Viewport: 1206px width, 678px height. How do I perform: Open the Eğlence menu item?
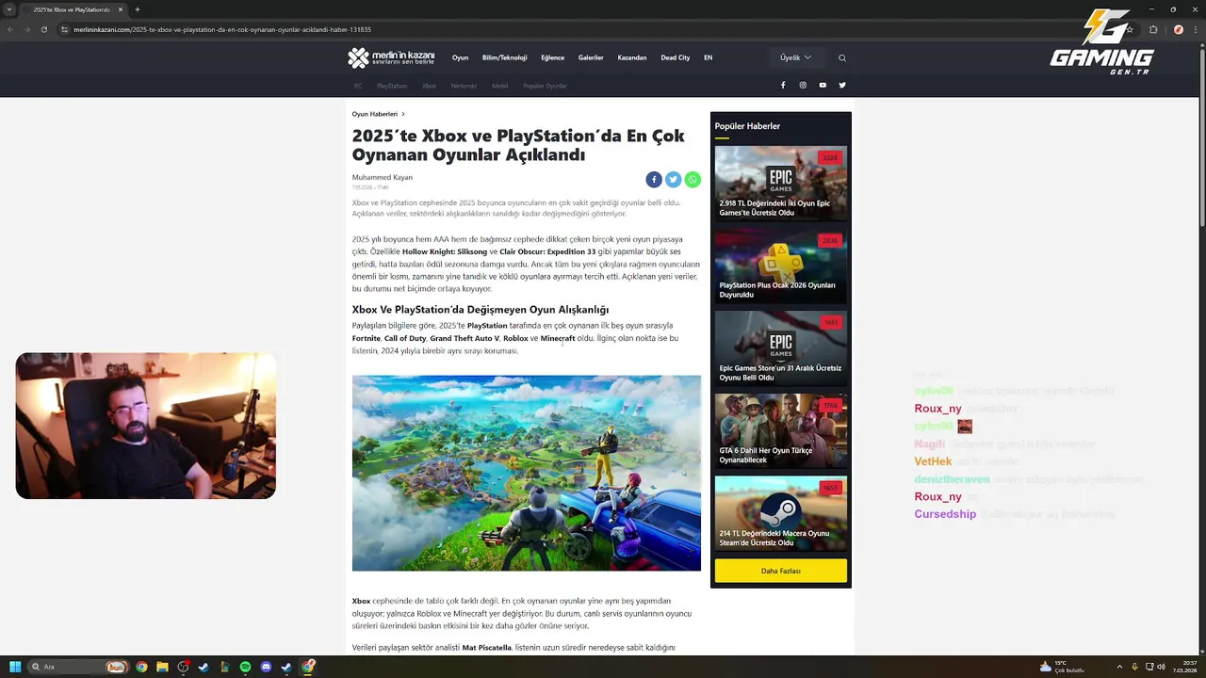tap(552, 57)
